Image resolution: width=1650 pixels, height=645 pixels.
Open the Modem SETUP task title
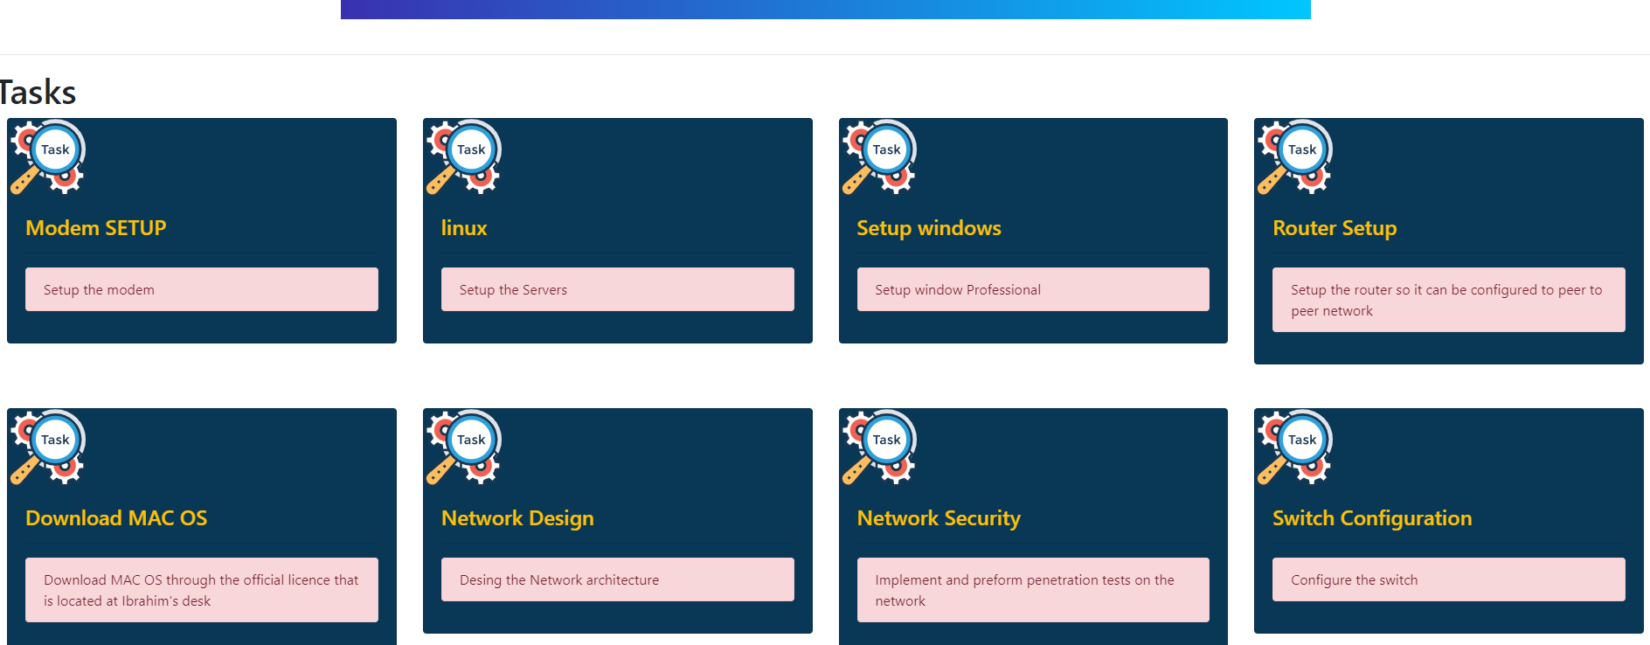96,228
